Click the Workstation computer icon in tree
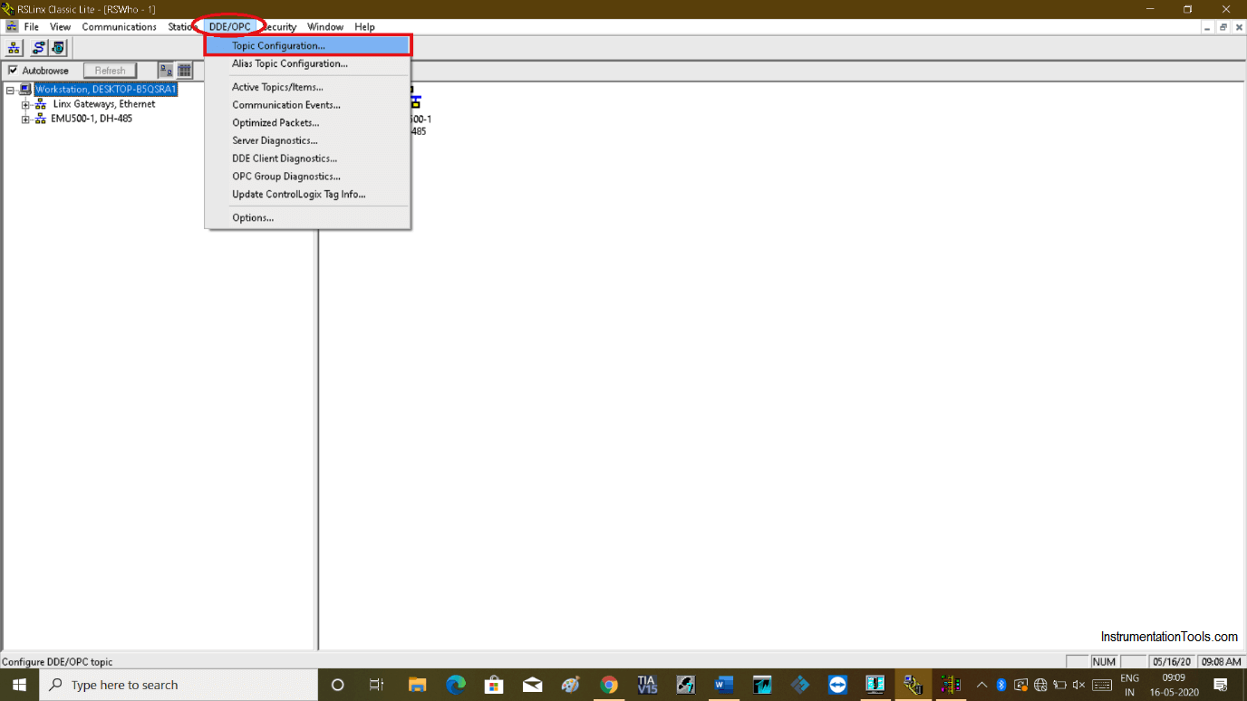This screenshot has width=1247, height=701. pyautogui.click(x=26, y=90)
